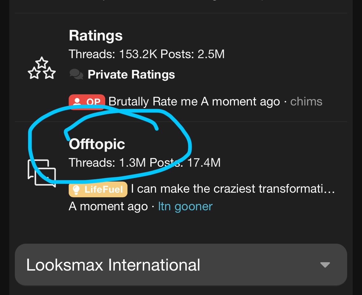362x295 pixels.
Task: Open the "Brutally Rate me" thread
Action: (153, 101)
